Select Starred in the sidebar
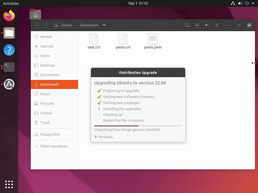Screen dimensions: 258x193 click(54, 46)
